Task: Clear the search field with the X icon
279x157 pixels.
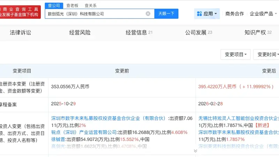Action: point(148,14)
